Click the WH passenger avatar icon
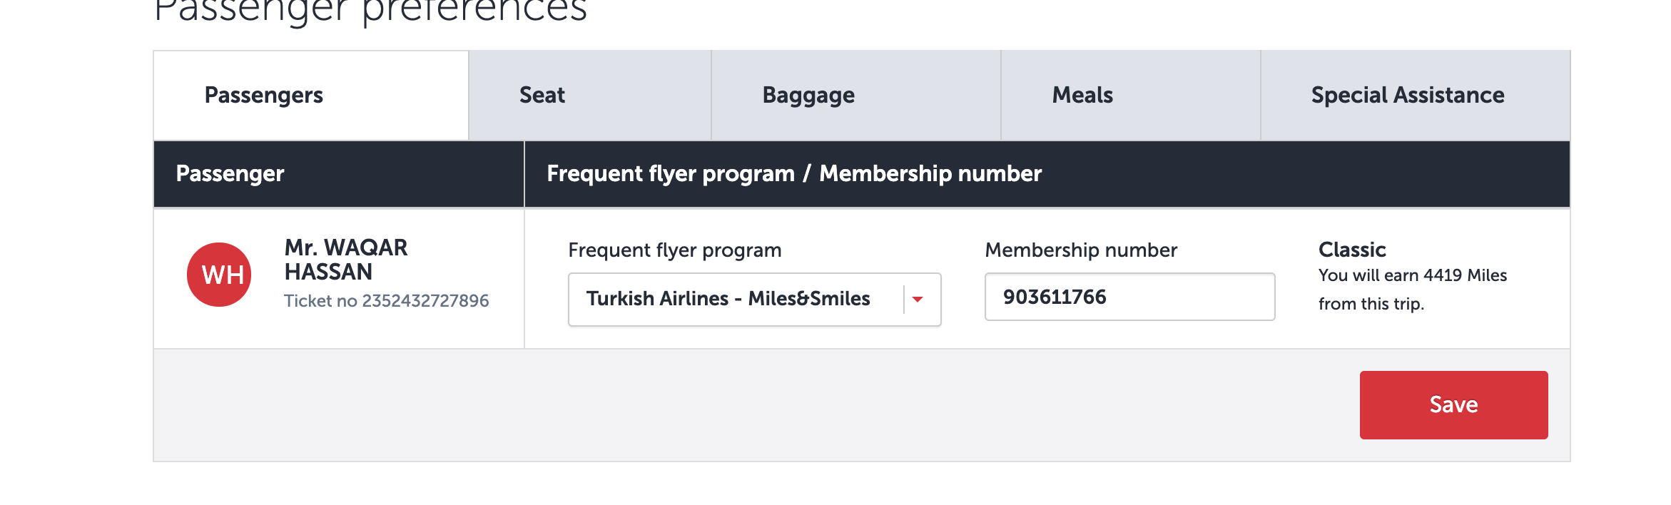This screenshot has height=505, width=1671. pyautogui.click(x=219, y=275)
